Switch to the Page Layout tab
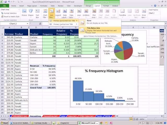The image size is (167, 125). (x=32, y=6)
